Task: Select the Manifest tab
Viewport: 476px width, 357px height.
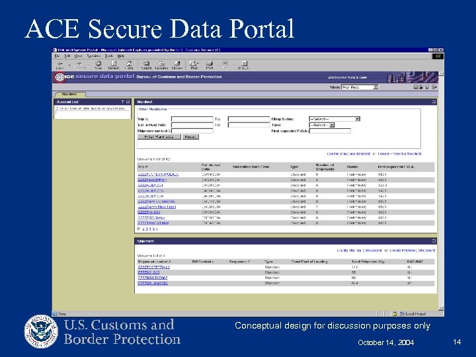Action: tap(69, 95)
